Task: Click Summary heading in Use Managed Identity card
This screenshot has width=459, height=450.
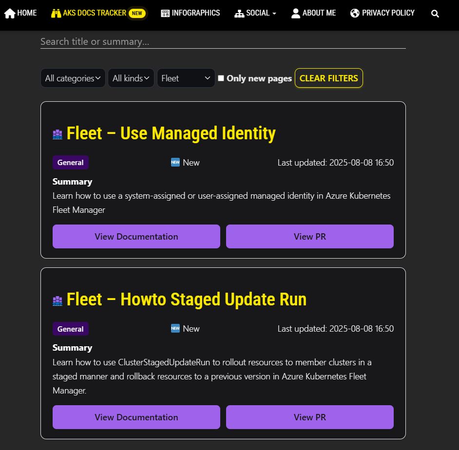Action: [x=72, y=182]
